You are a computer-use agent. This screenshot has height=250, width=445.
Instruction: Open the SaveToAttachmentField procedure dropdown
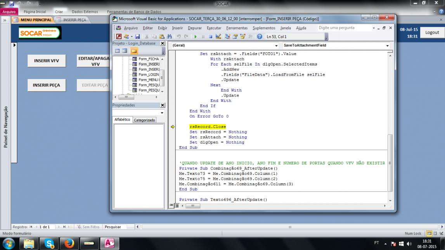click(388, 46)
